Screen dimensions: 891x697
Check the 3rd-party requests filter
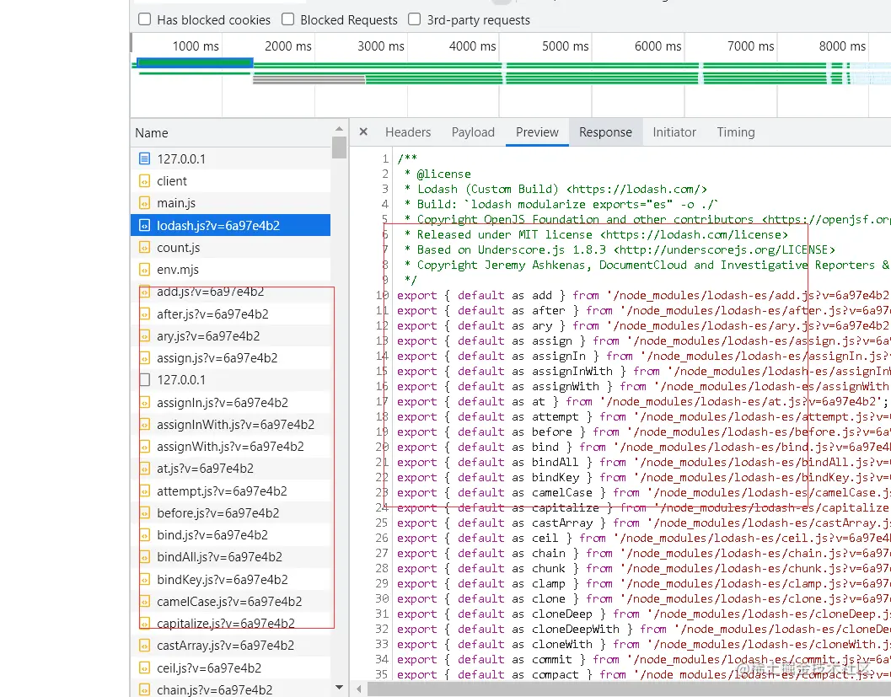(415, 19)
